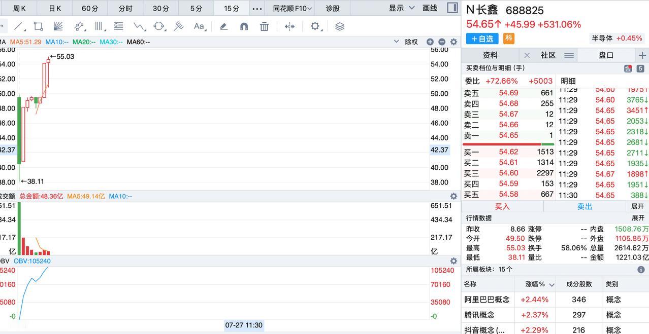This screenshot has height=334, width=649.
Task: Open OBV panel settings gear
Action: pos(453,261)
